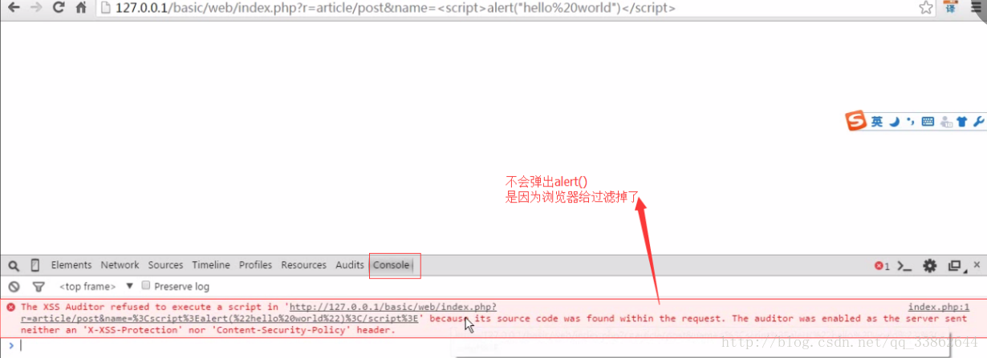Click the Sogou input method logo
The width and height of the screenshot is (987, 358).
(856, 122)
